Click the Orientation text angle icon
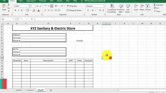Image resolution: width=166 pixels, height=93 pixels. click(x=56, y=6)
